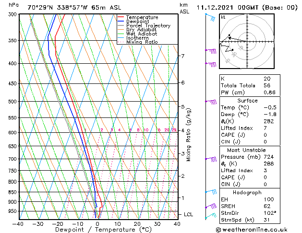Screen dimensions: 302x233
Task: Click the Hodograph section header
Action: pyautogui.click(x=247, y=192)
